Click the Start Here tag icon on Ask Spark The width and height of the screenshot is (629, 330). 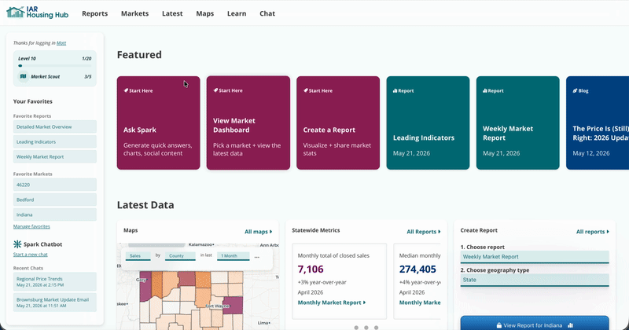(x=126, y=90)
